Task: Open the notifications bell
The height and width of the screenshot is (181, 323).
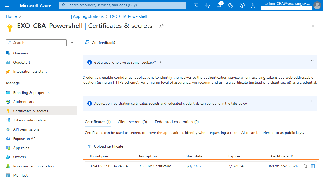Action: tap(219, 5)
